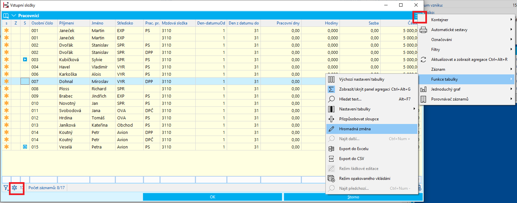Click the fit-columns icon for Přizpůsobovat sloupce
Image resolution: width=517 pixels, height=203 pixels.
coord(331,119)
